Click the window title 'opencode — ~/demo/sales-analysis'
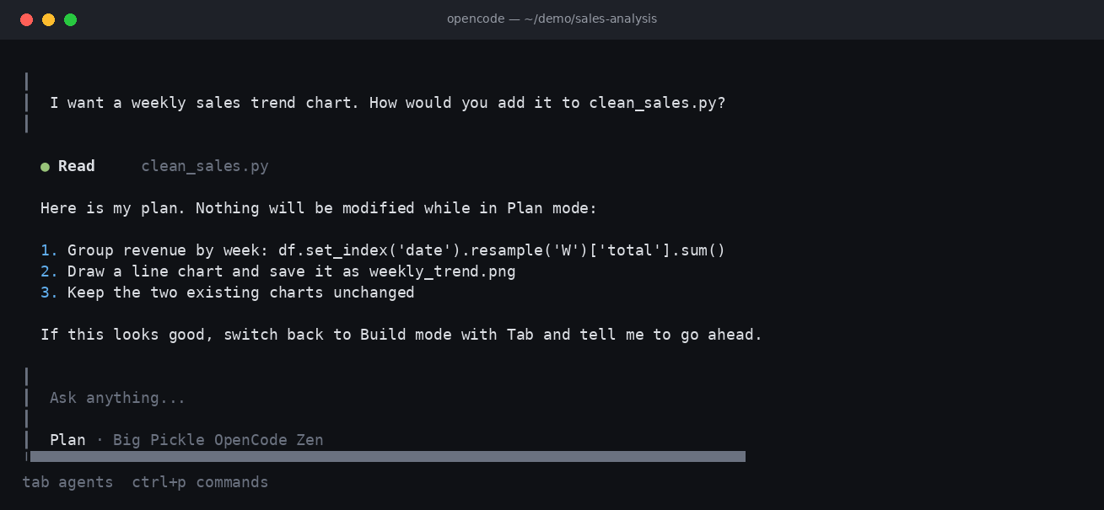Viewport: 1104px width, 510px height. pos(552,19)
